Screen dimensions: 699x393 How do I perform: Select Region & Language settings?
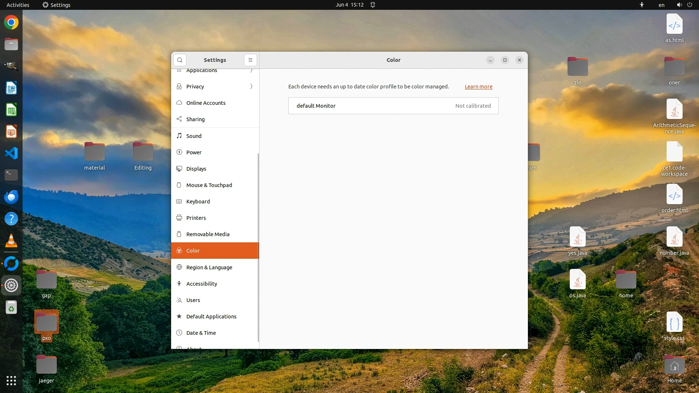point(209,267)
